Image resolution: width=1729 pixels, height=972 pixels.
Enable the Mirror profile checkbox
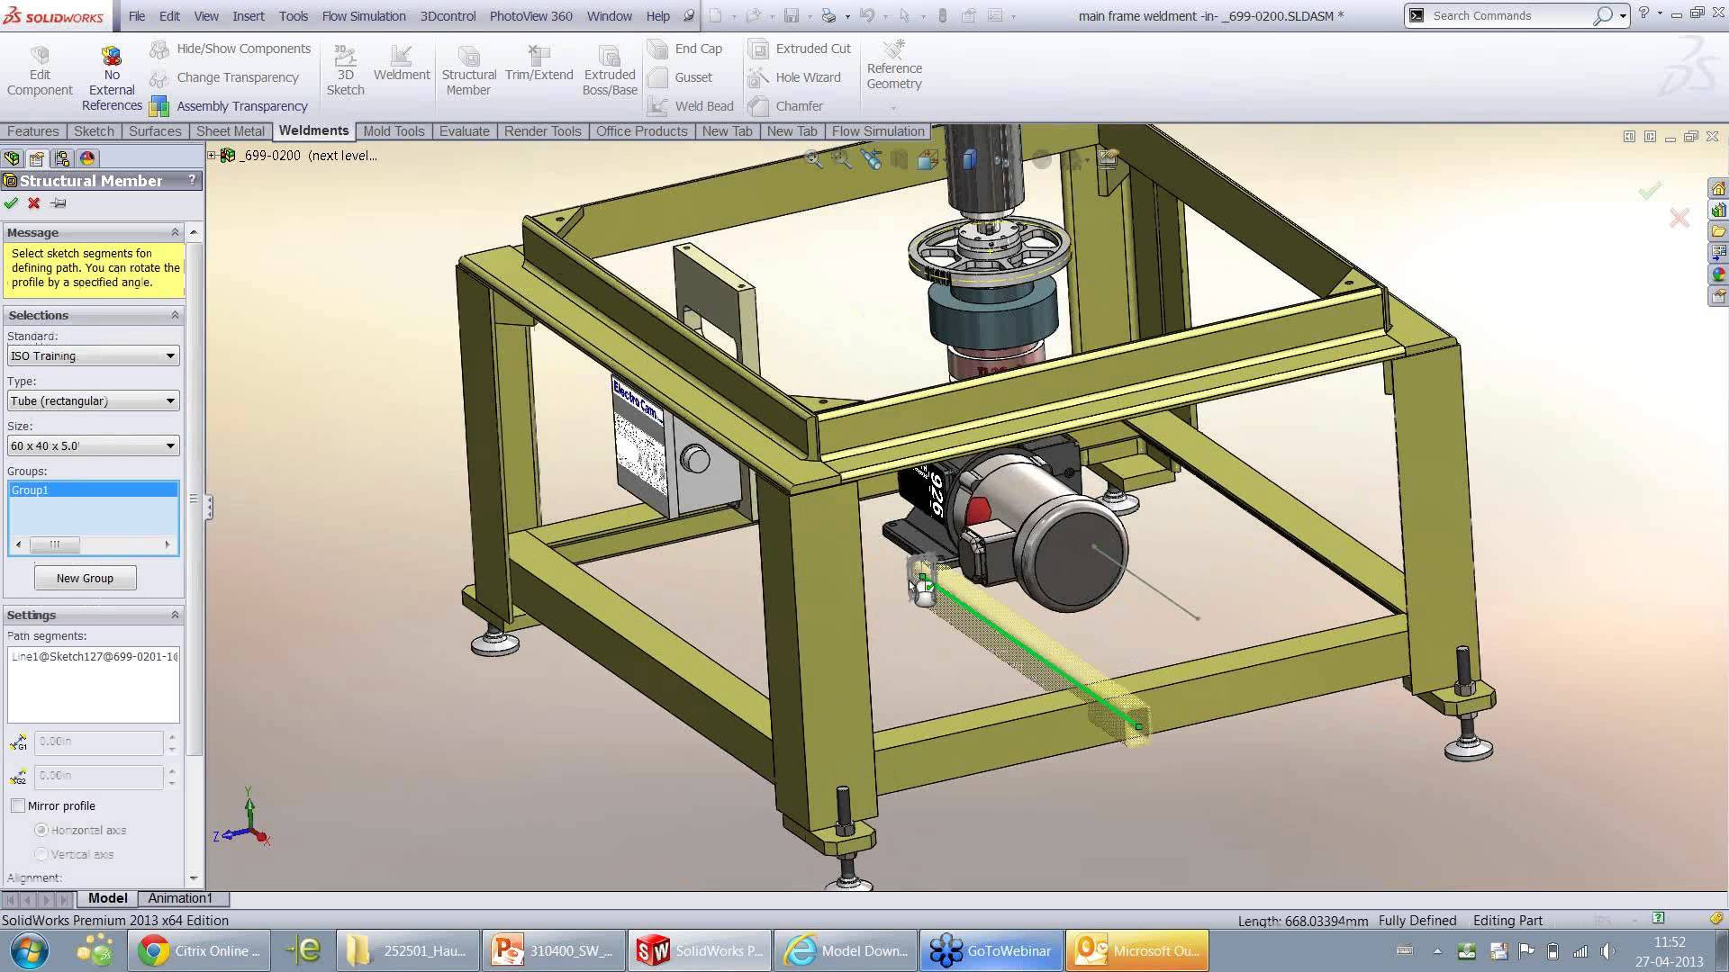click(x=18, y=805)
